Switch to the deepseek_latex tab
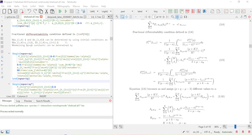 click(x=65, y=17)
